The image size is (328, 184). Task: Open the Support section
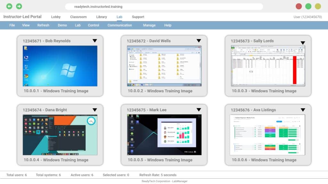click(138, 17)
